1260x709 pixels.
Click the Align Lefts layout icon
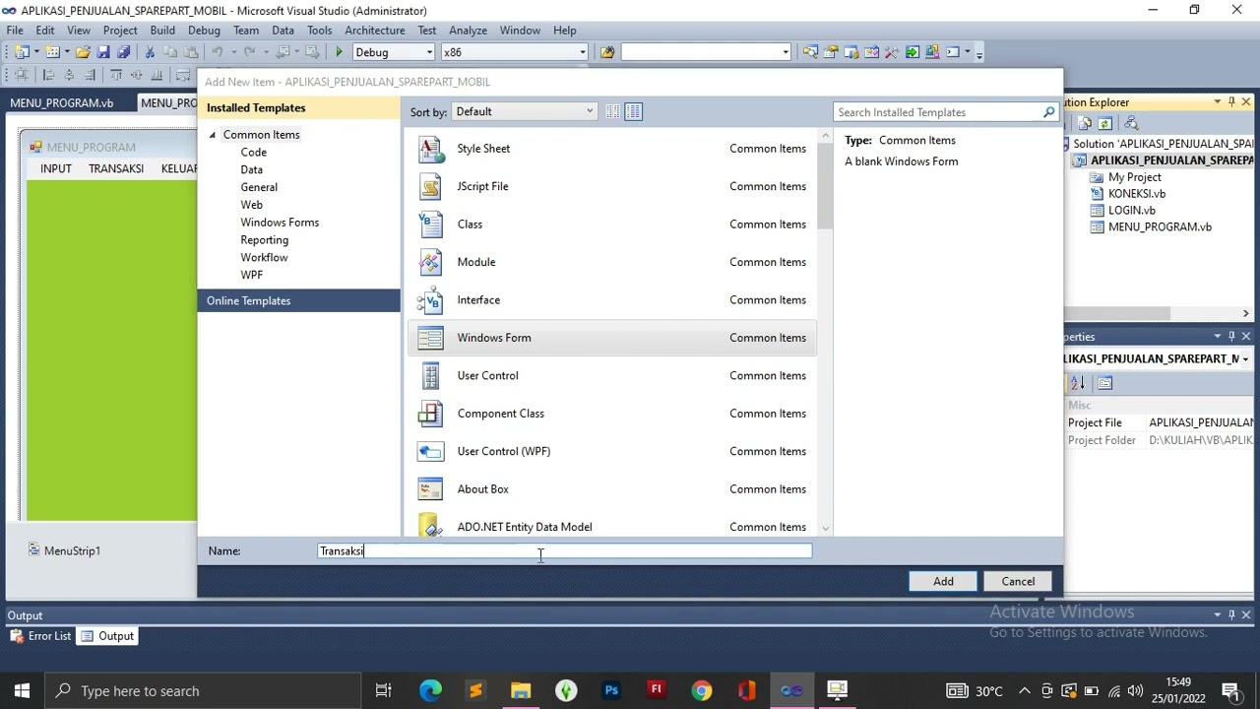(x=48, y=75)
